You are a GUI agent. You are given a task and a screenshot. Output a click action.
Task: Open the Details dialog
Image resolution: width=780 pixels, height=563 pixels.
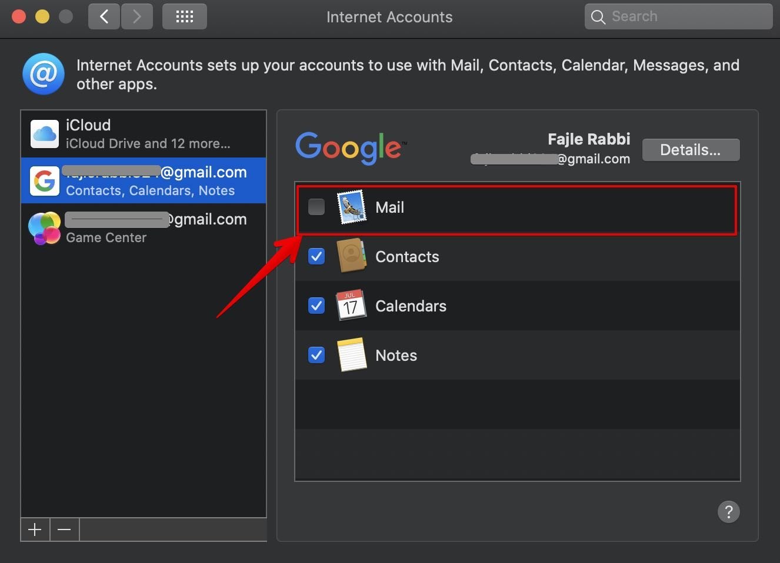pyautogui.click(x=691, y=150)
